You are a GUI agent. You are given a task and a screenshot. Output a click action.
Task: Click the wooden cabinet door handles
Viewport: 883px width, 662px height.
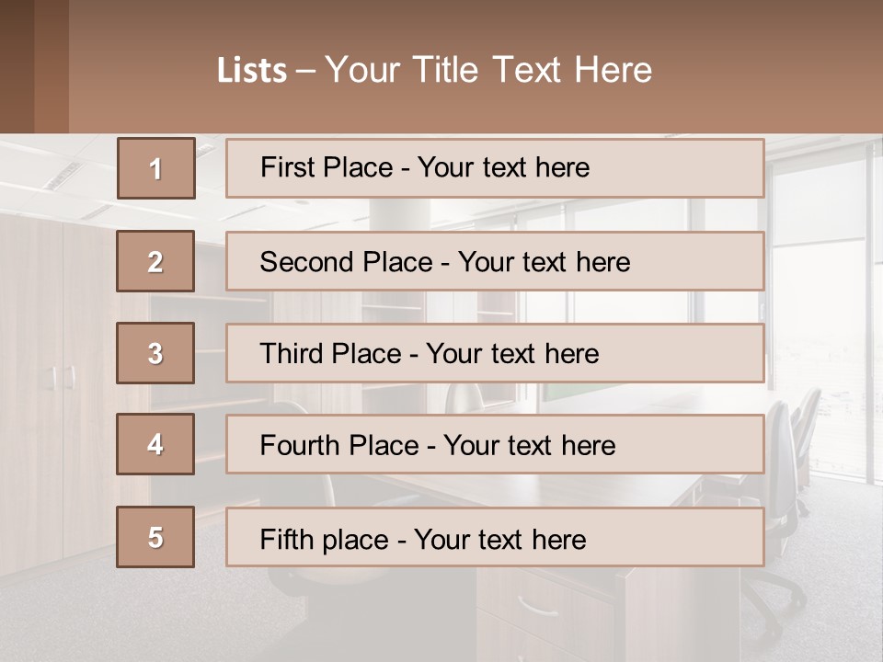point(61,377)
